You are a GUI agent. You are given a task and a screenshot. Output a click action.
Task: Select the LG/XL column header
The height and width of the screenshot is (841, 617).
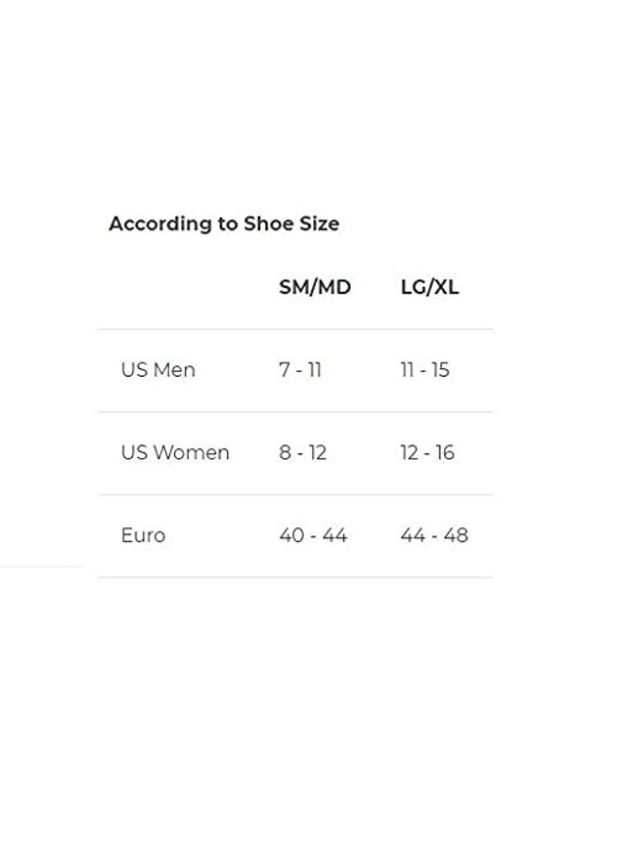[429, 288]
